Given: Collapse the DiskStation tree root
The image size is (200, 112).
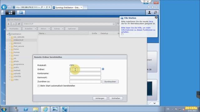Looking at the screenshot, I should tap(7, 34).
